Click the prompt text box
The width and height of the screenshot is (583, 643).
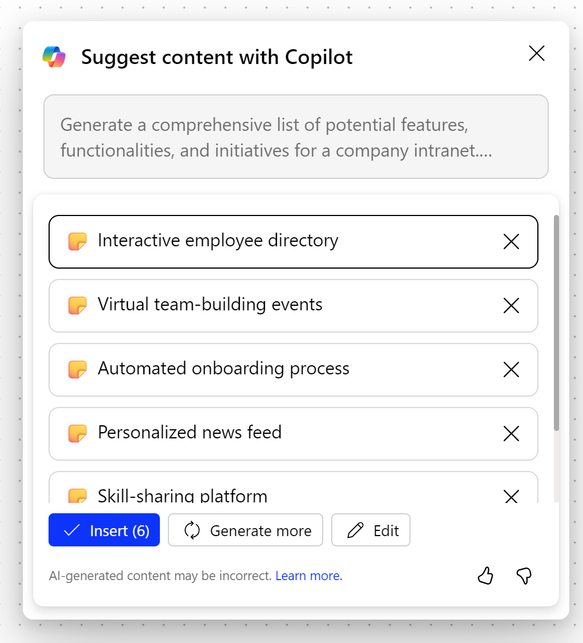[296, 137]
